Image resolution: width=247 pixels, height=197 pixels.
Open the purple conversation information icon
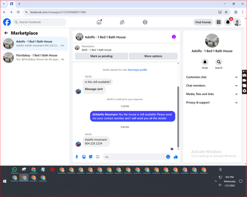(x=174, y=37)
